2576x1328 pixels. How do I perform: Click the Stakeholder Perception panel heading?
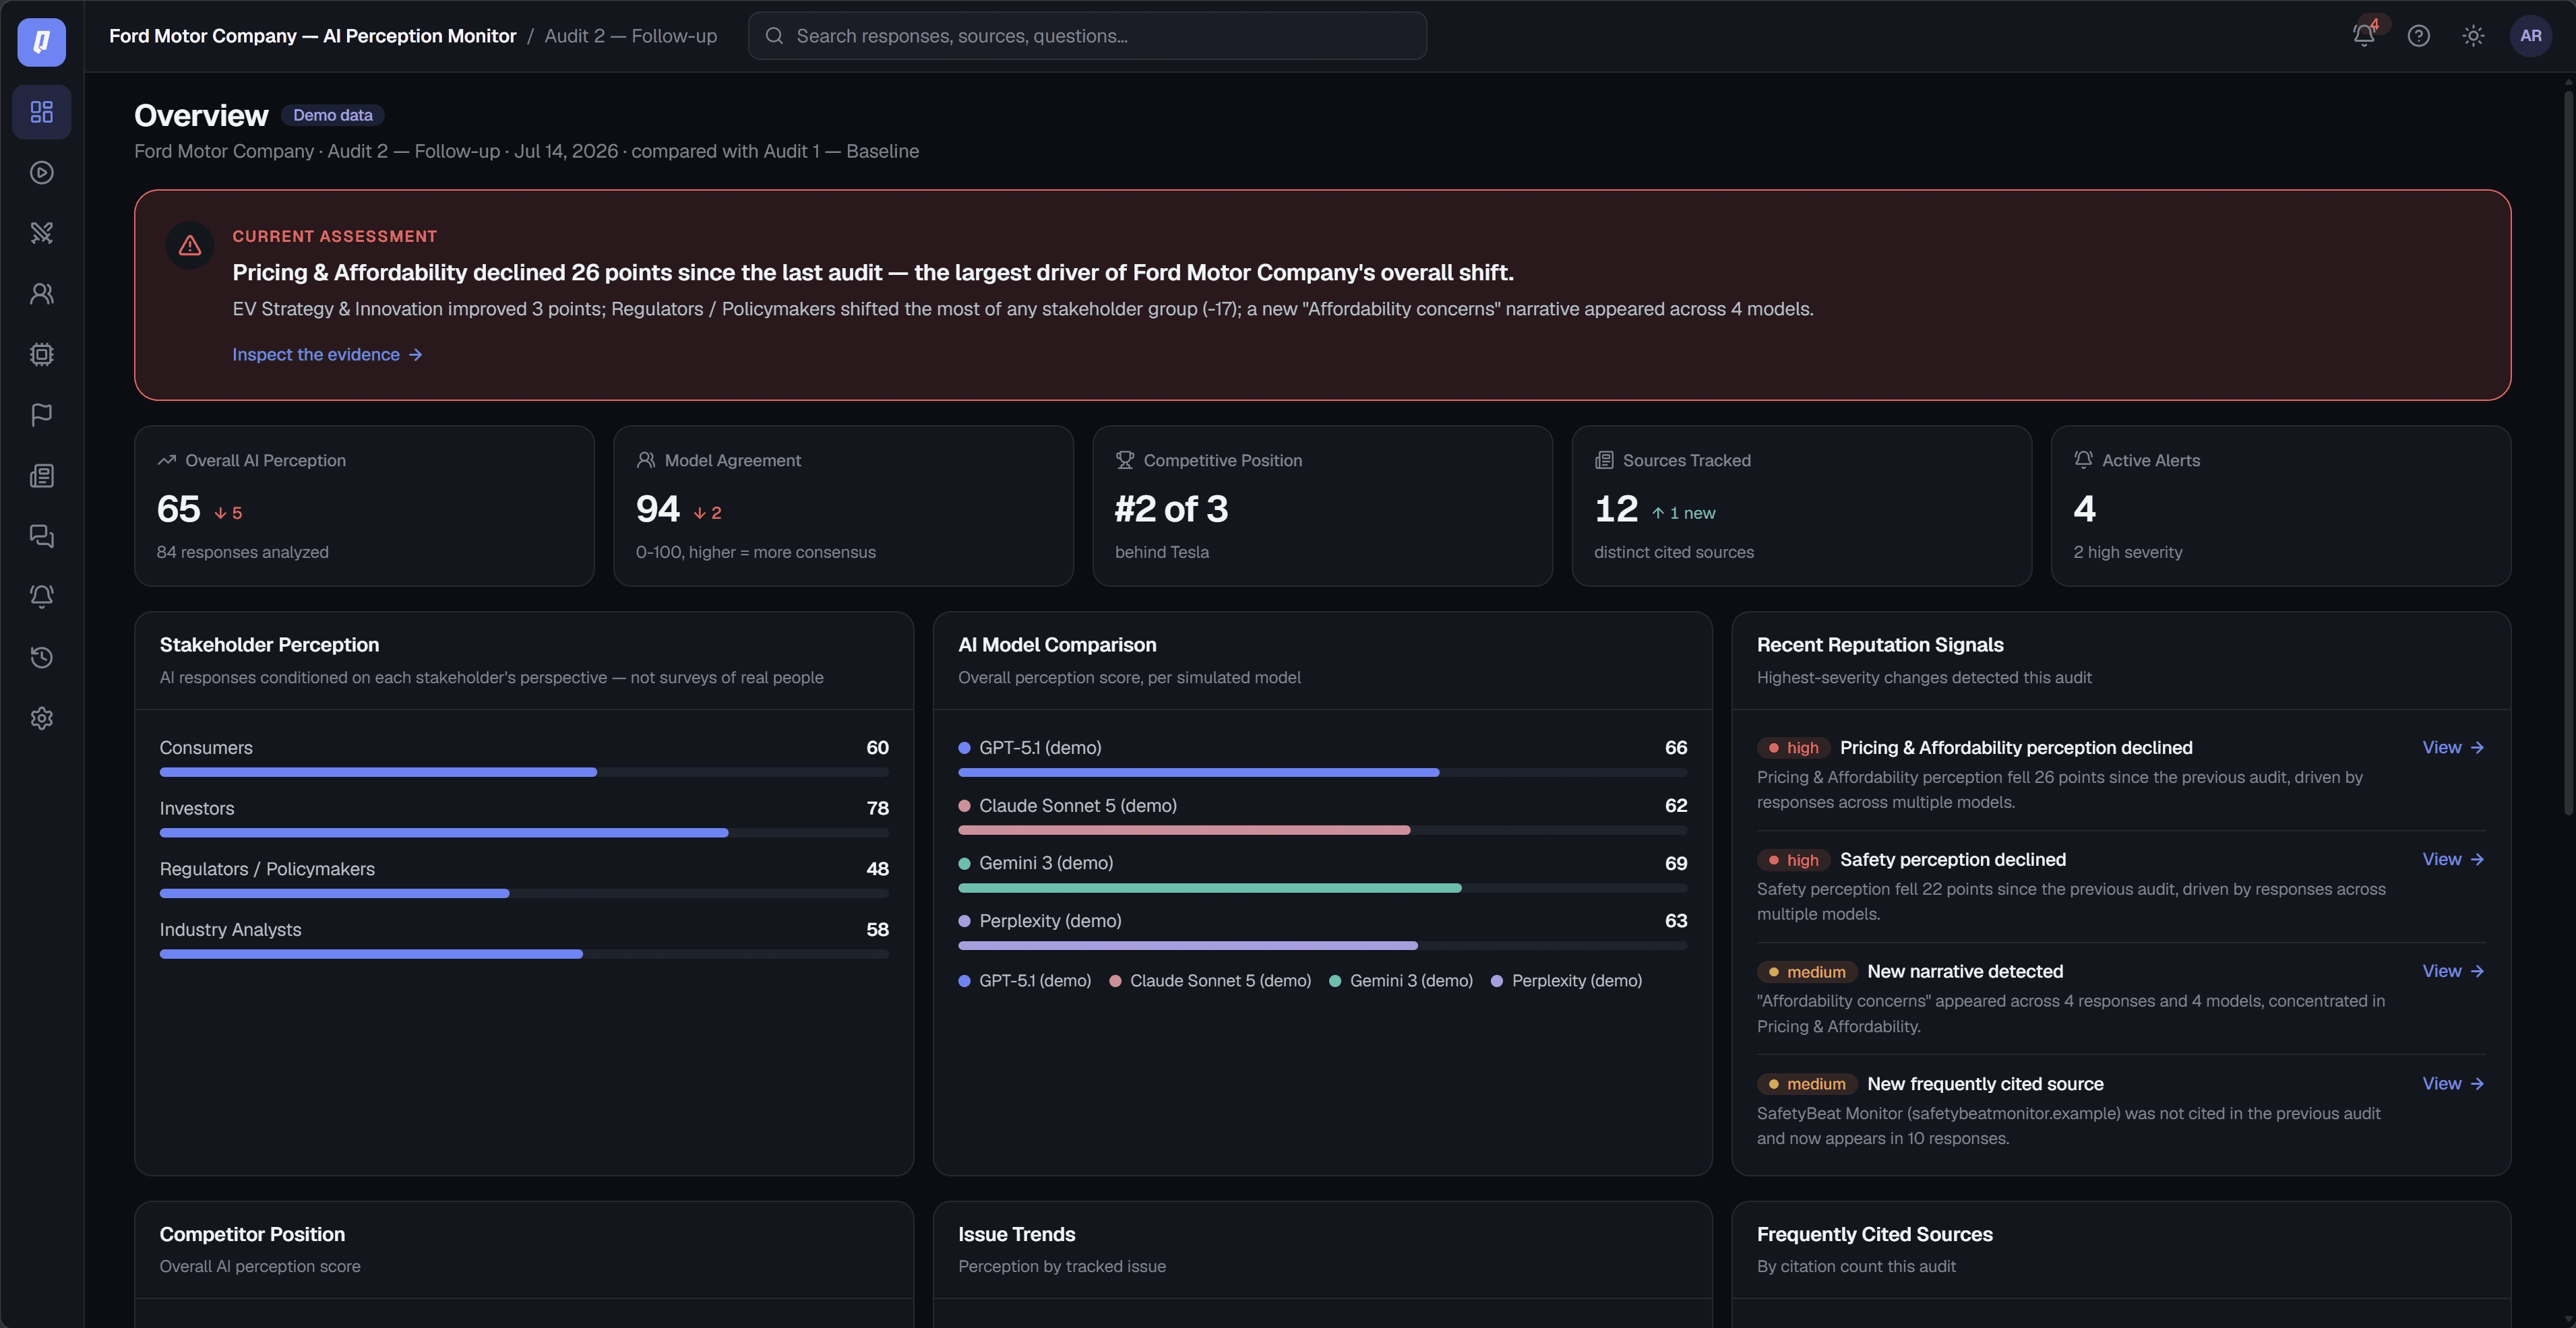coord(269,645)
